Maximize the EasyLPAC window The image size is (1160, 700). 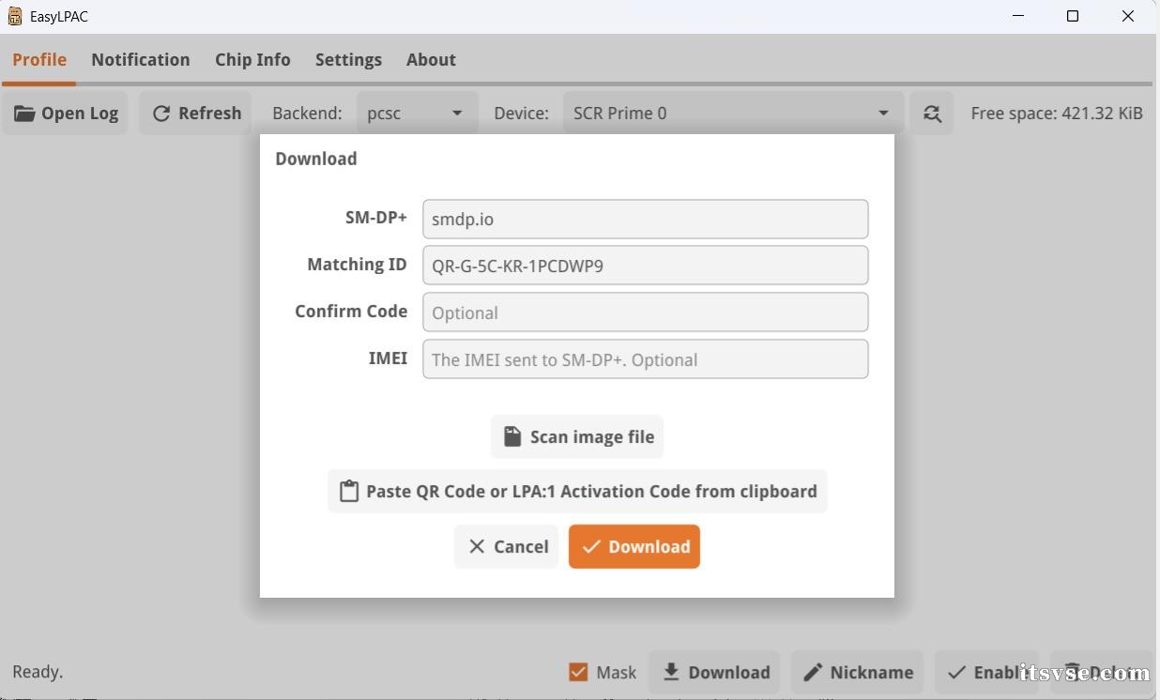pos(1073,17)
